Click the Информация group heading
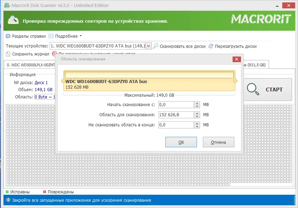Screen dimensions: 298x208 23,75
